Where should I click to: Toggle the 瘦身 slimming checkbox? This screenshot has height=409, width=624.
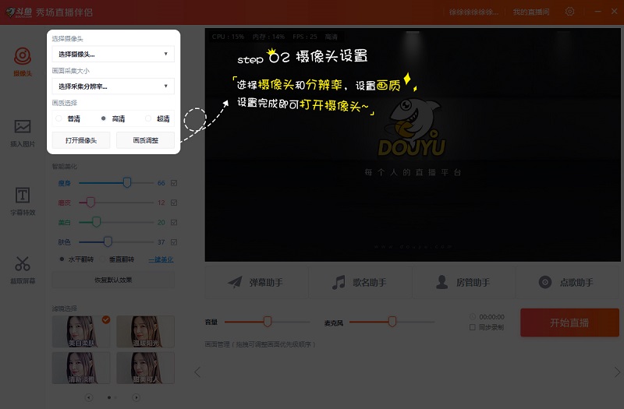(174, 183)
